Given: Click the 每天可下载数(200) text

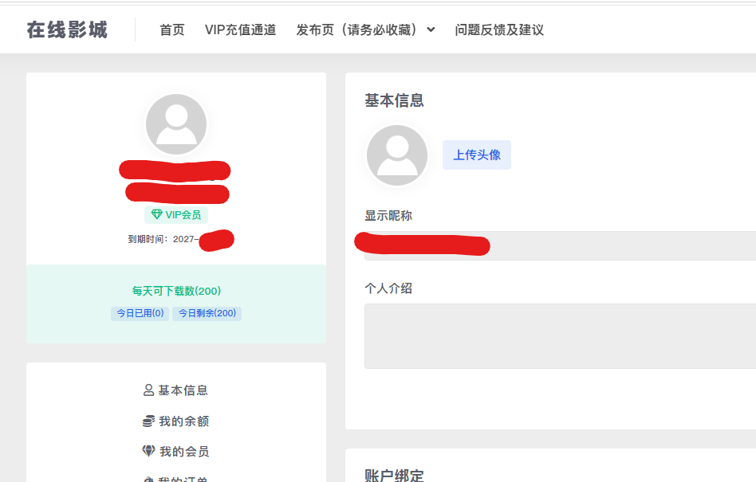Looking at the screenshot, I should point(176,291).
